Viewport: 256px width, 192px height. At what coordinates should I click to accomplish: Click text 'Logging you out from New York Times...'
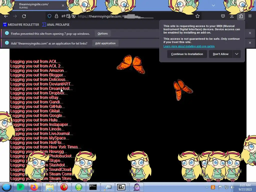tap(46, 147)
